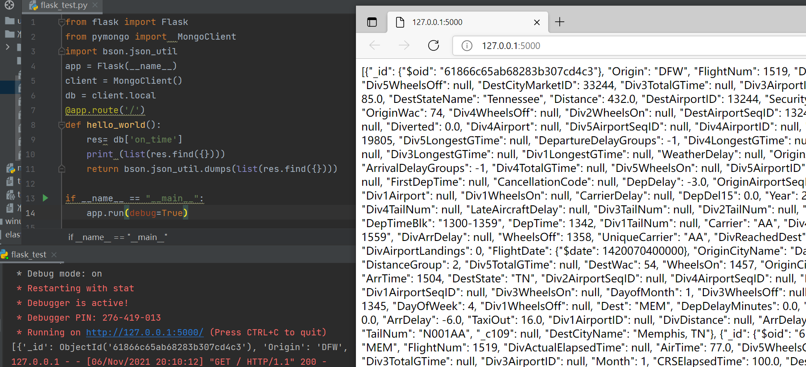This screenshot has width=806, height=367.
Task: Open the http://127.0.0.1:5000/ link in console
Action: 145,332
